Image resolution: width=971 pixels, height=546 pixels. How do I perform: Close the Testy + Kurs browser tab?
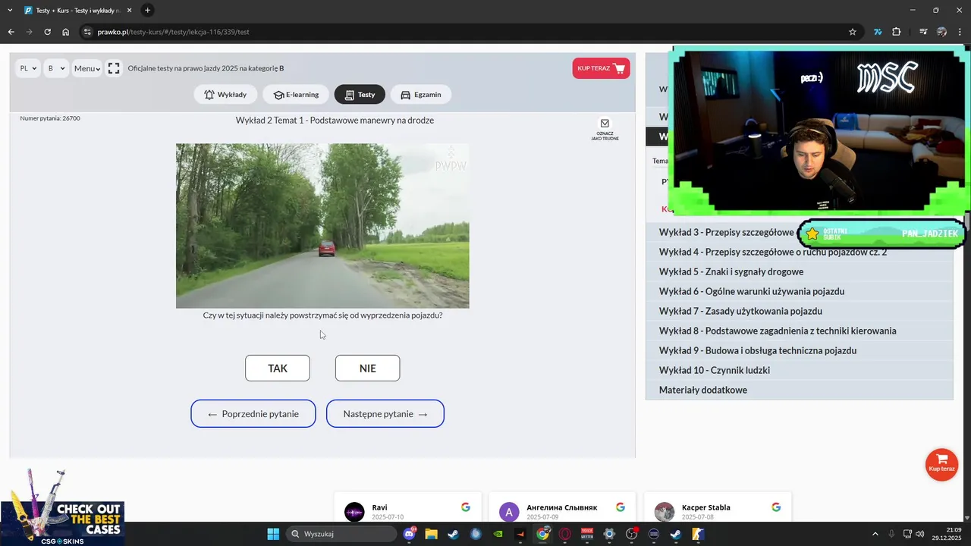click(x=130, y=11)
